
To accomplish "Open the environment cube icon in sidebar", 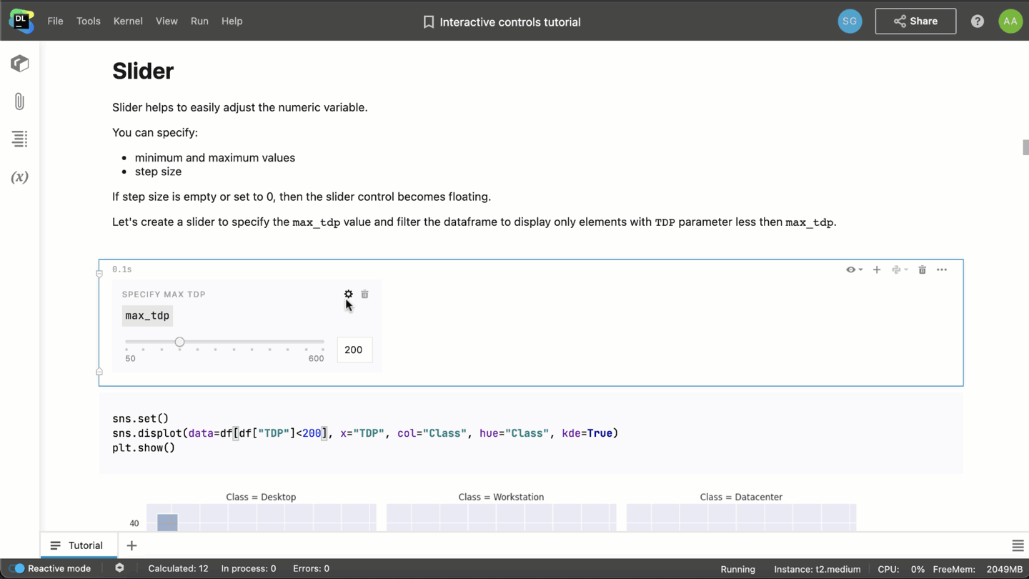I will (x=19, y=64).
